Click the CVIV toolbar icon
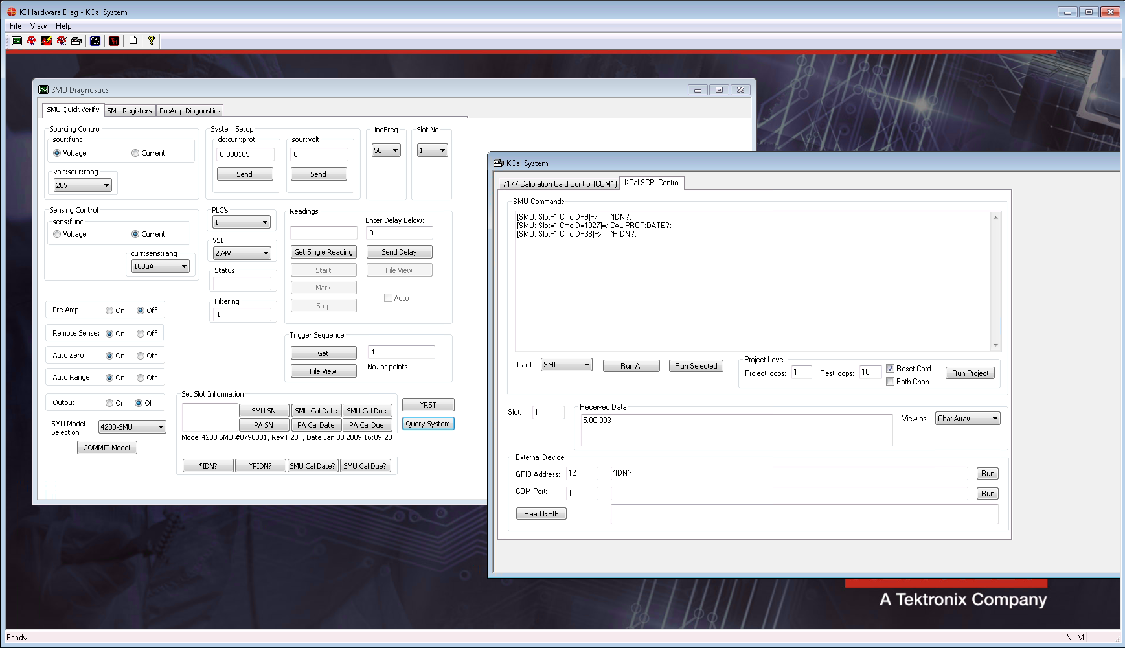 (x=95, y=40)
